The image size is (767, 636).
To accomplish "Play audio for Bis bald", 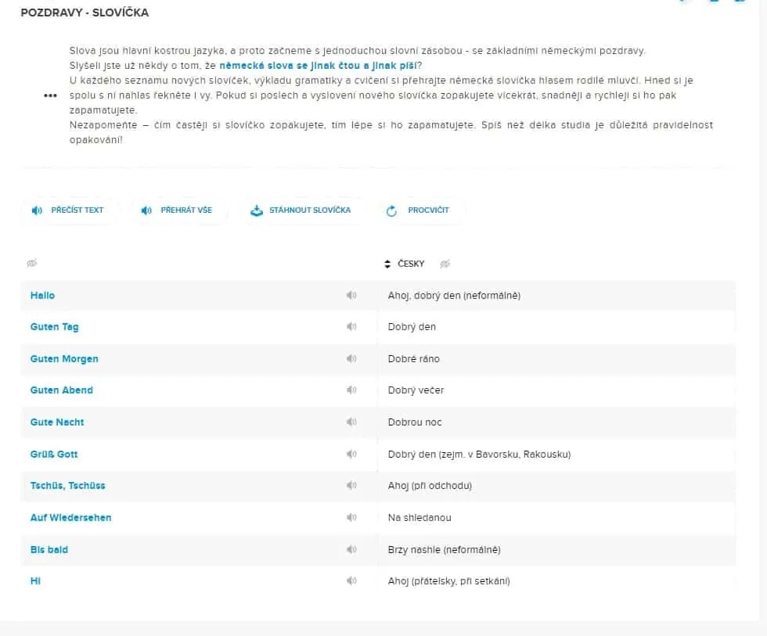I will tap(351, 549).
